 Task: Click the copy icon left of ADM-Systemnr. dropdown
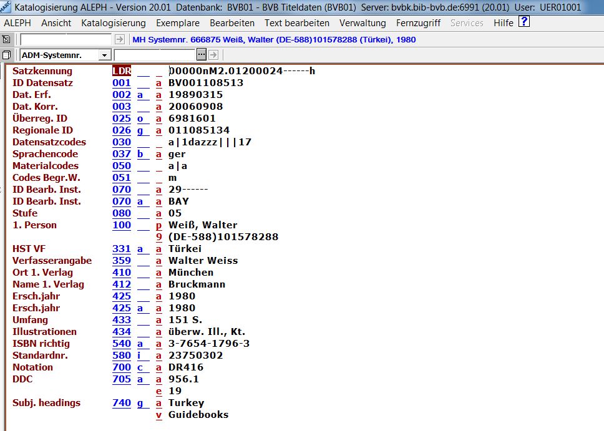click(x=7, y=55)
